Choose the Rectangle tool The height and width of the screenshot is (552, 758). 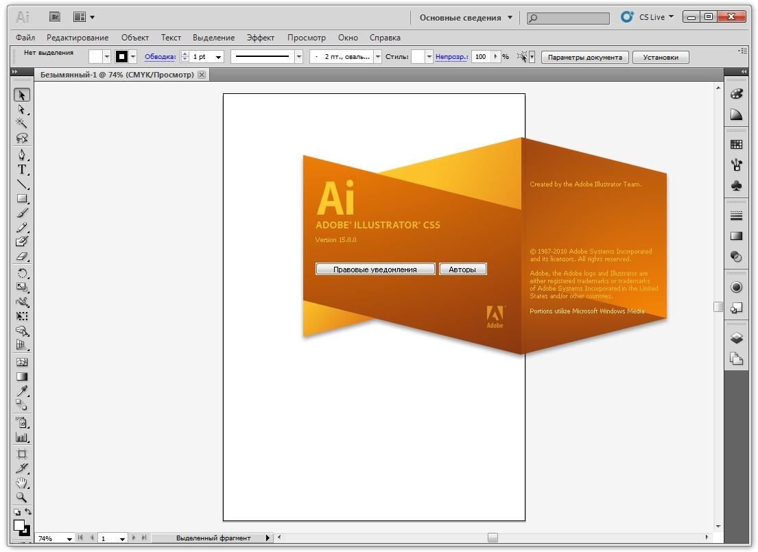pos(22,198)
